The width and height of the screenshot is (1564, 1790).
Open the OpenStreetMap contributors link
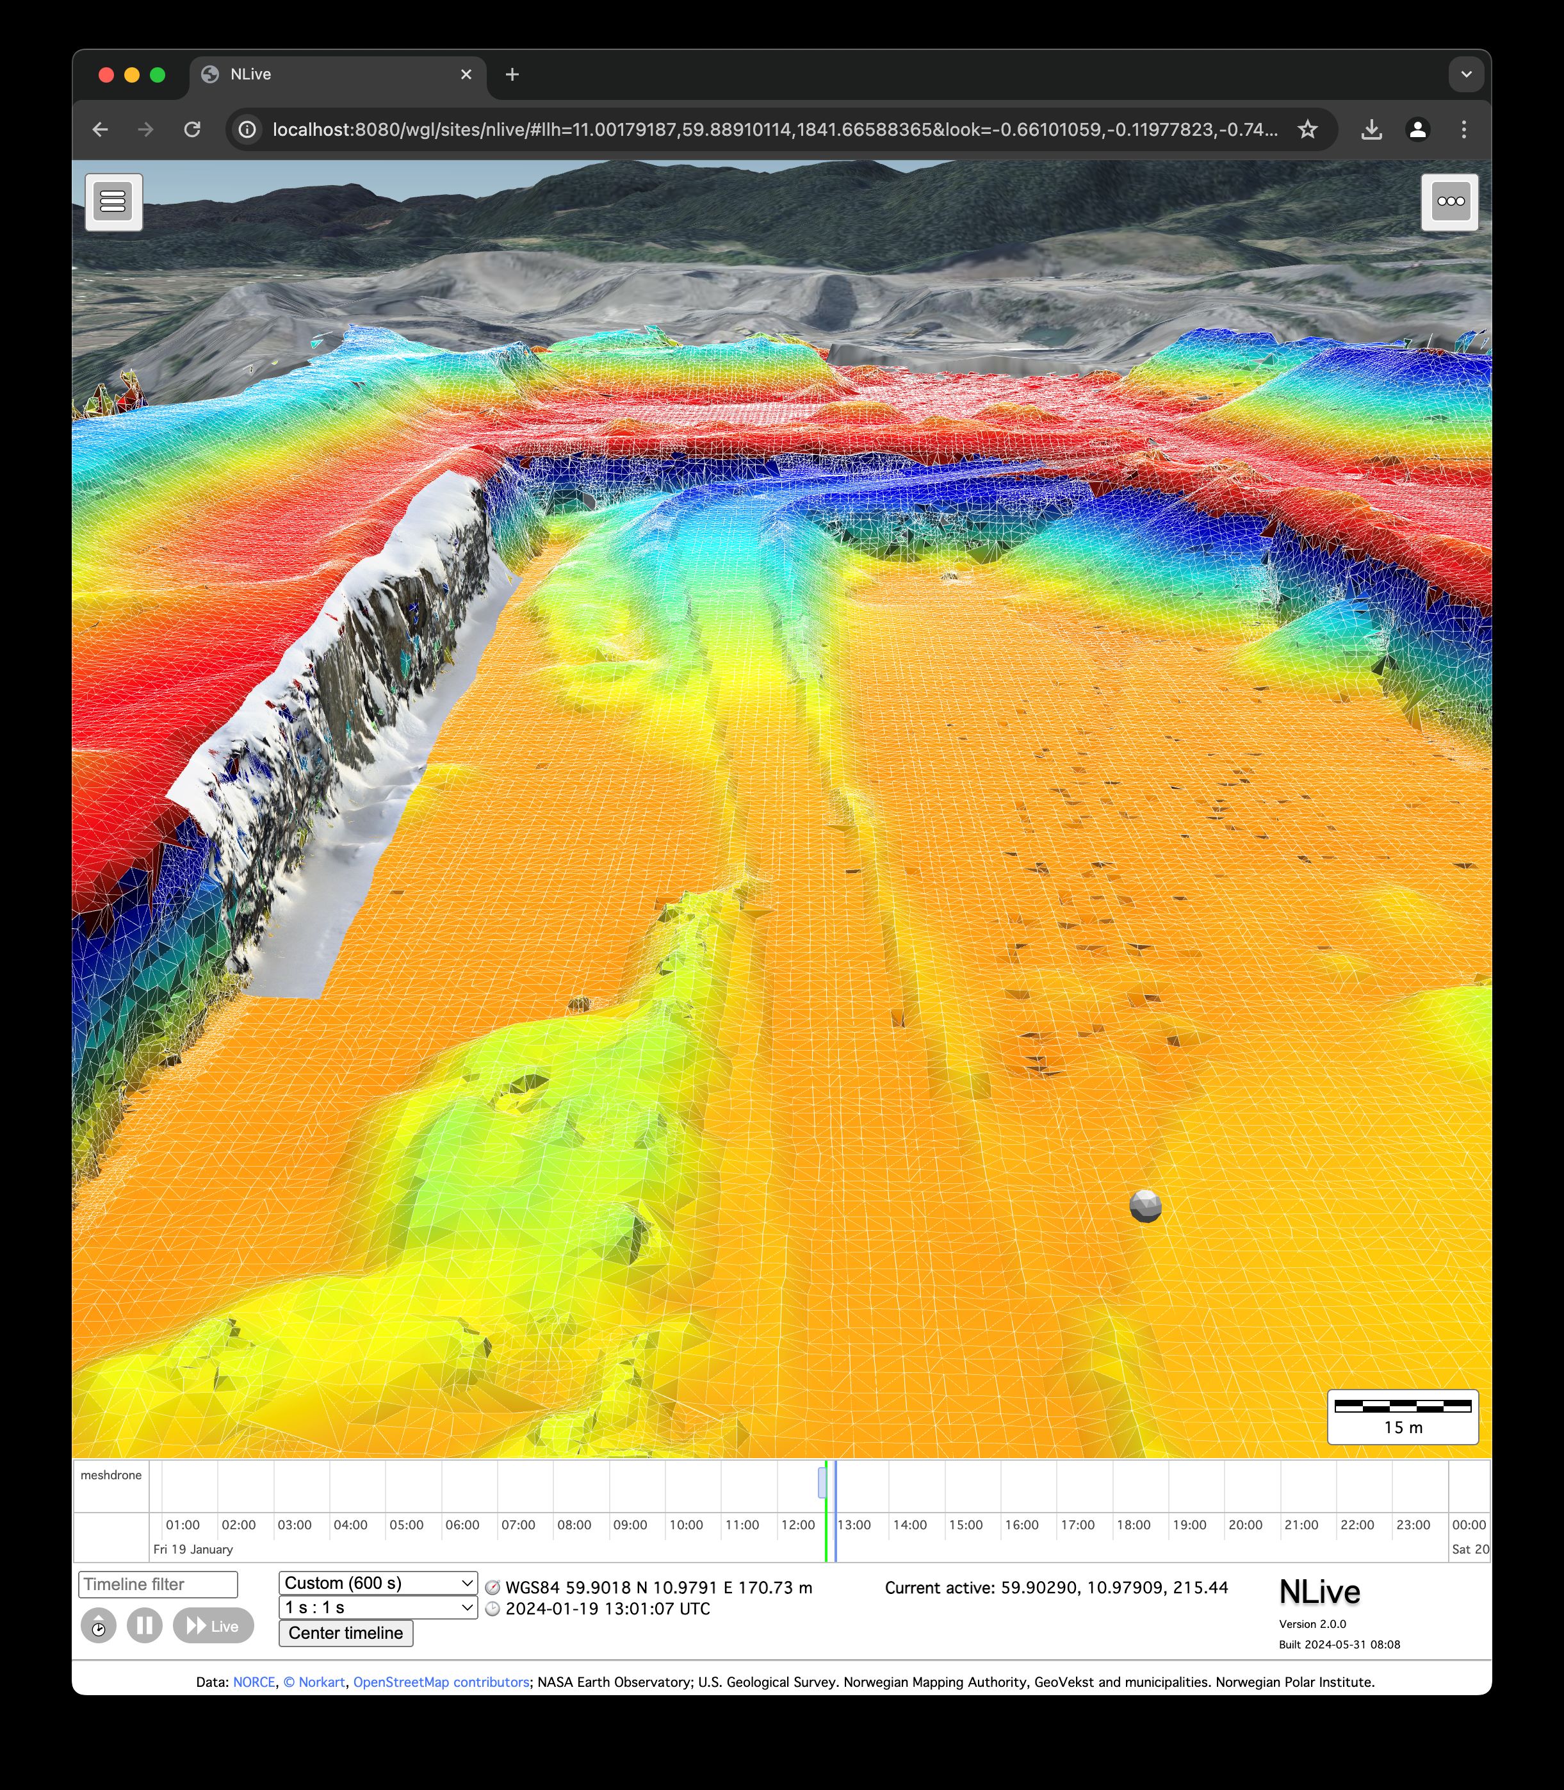coord(441,1682)
